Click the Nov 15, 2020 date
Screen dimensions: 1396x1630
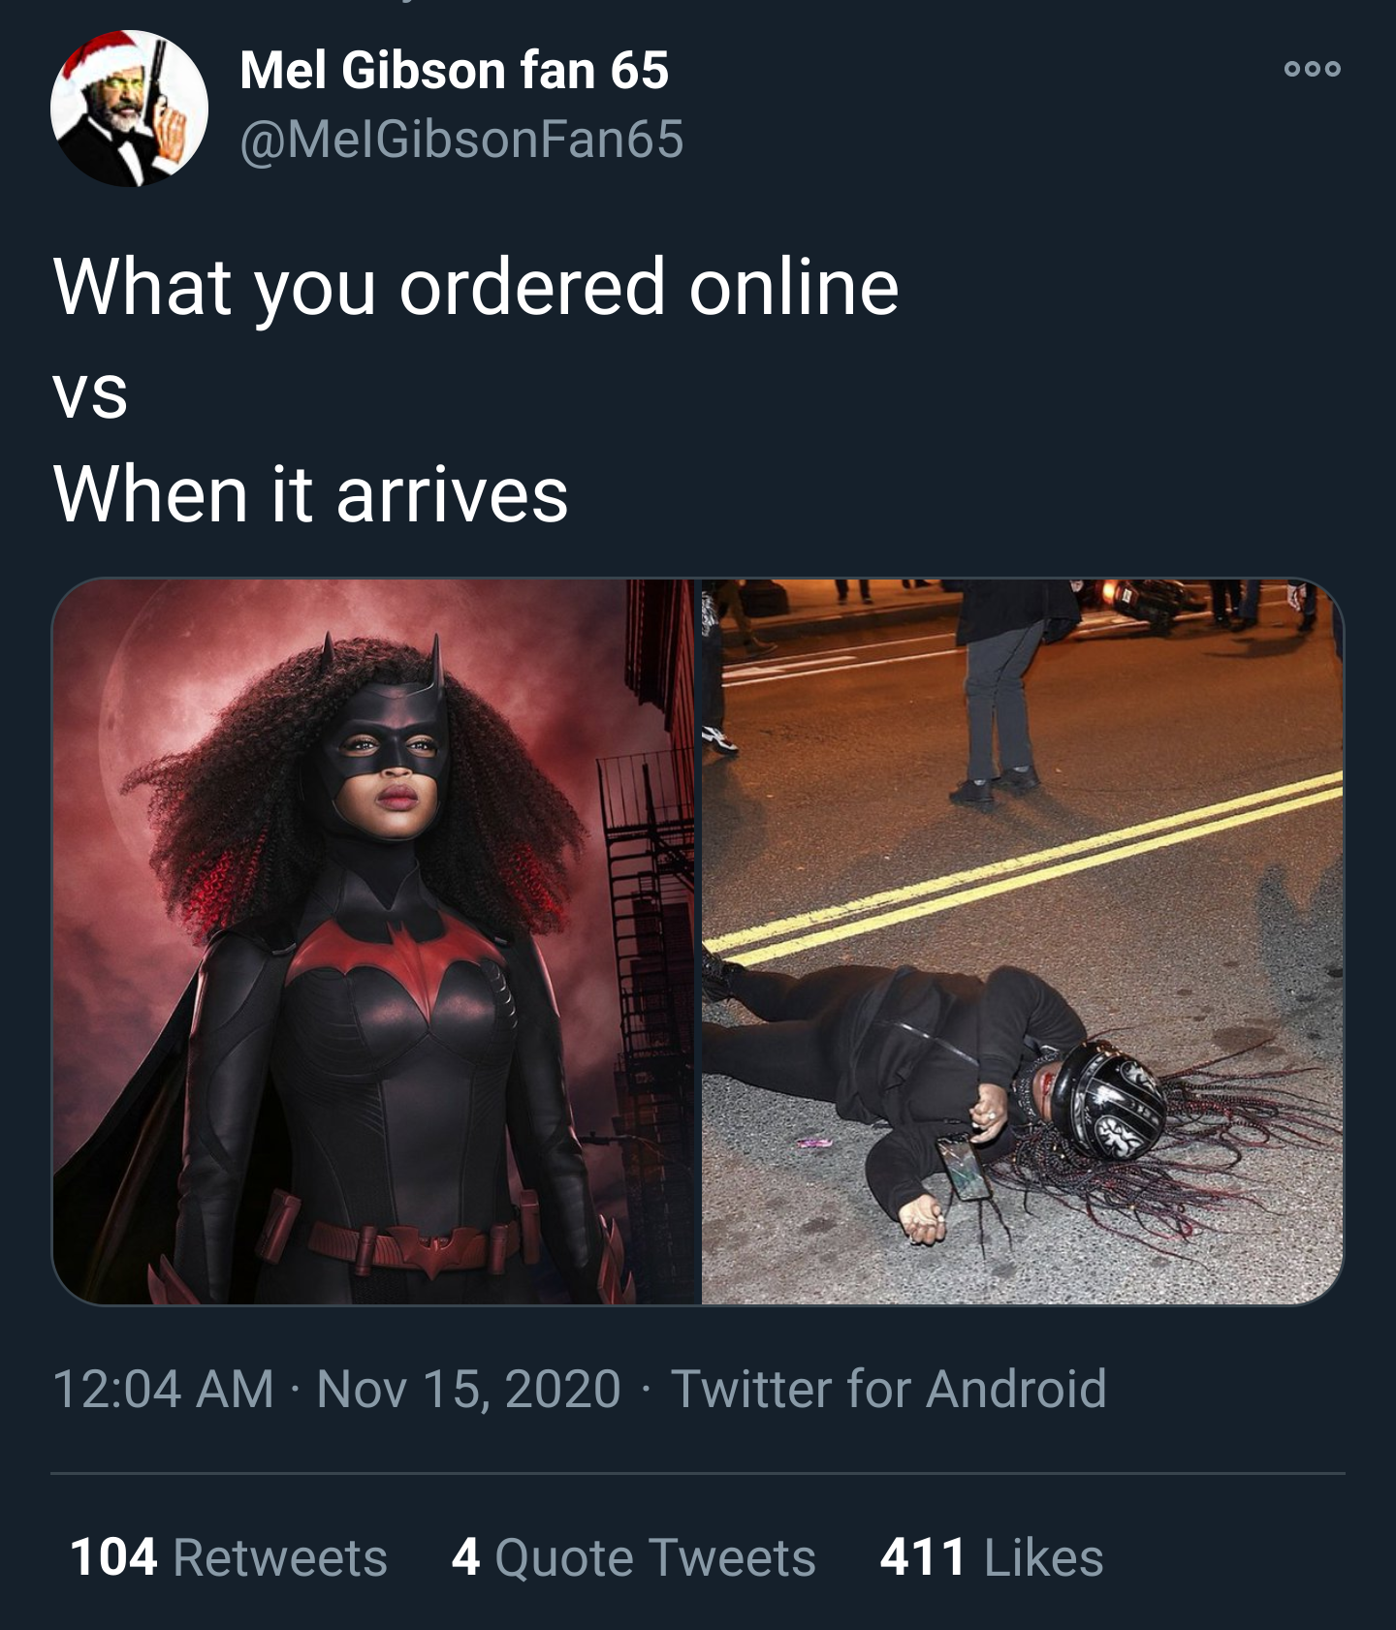point(468,1389)
